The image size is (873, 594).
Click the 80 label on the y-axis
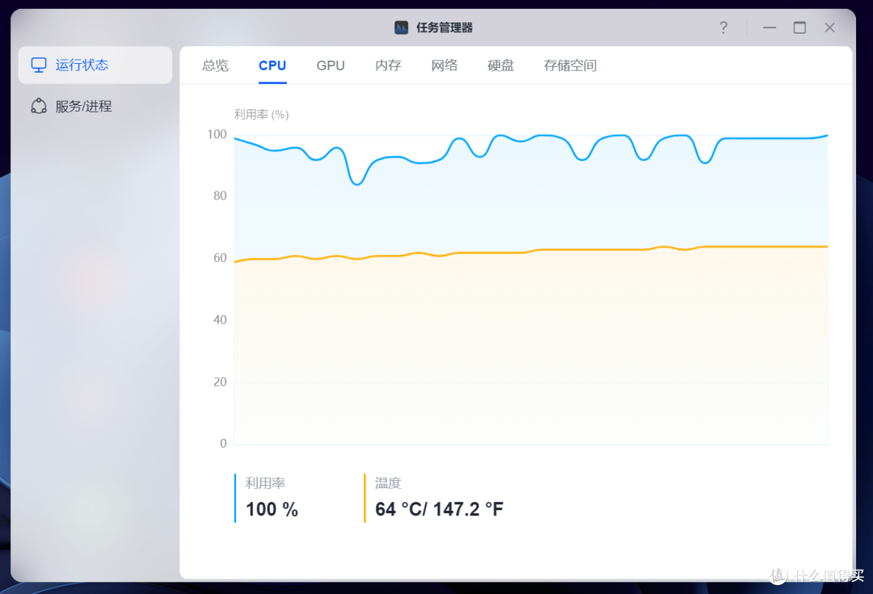(x=220, y=196)
